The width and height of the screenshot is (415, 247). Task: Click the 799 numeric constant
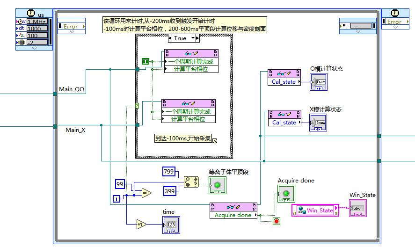pos(168,172)
